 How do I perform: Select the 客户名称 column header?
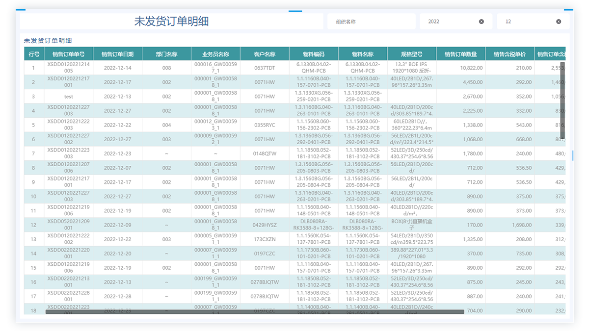(x=265, y=54)
